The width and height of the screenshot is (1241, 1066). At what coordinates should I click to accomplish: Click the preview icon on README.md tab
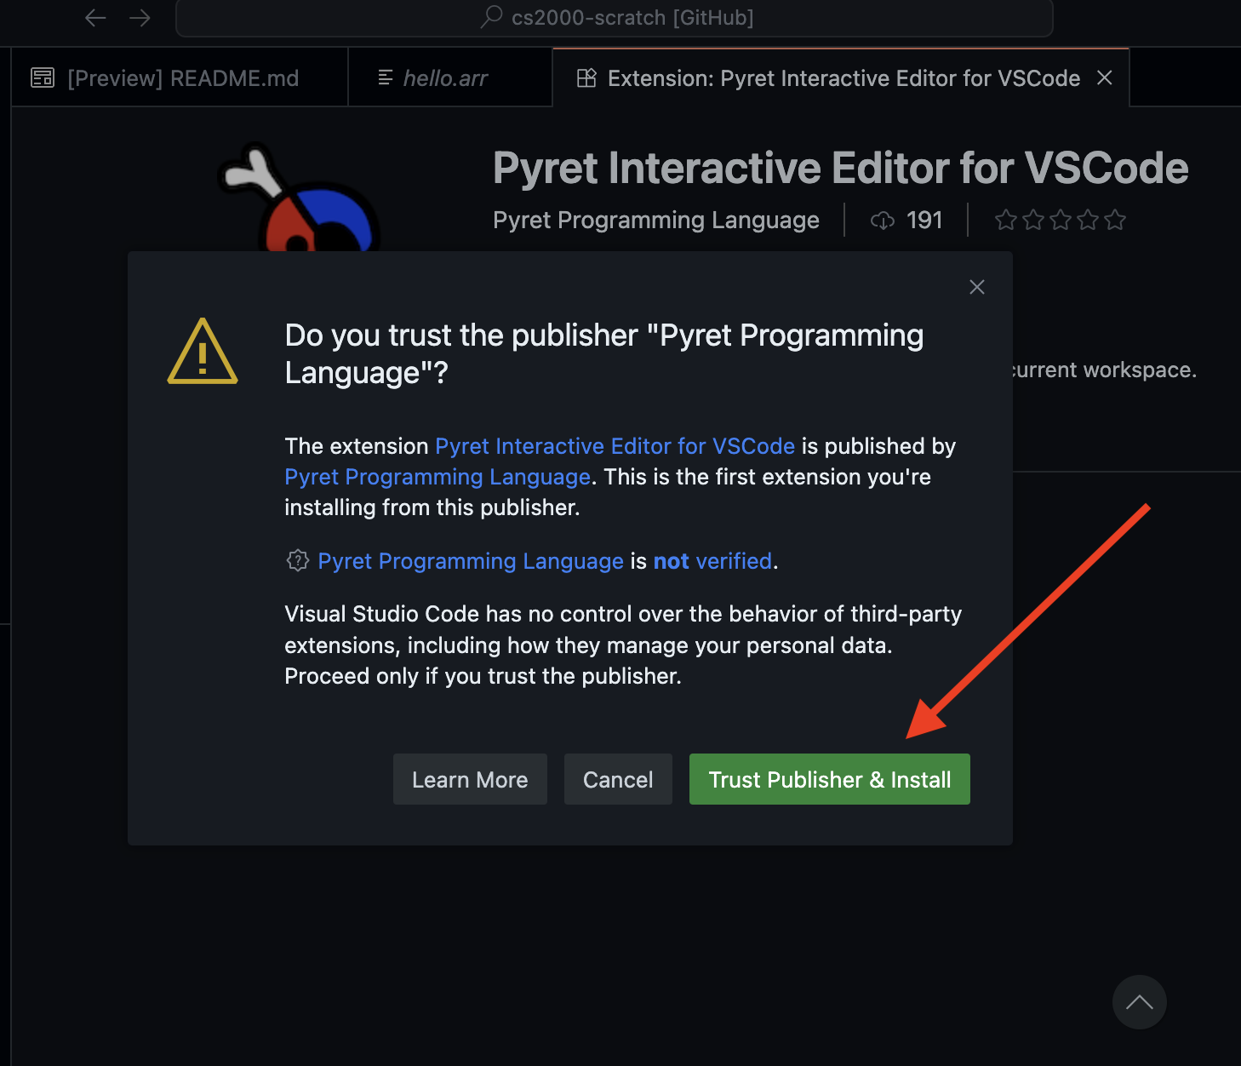(x=43, y=77)
